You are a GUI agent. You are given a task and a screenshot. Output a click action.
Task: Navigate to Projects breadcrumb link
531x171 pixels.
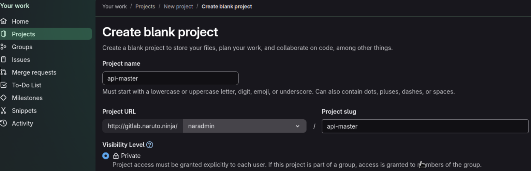pos(145,6)
